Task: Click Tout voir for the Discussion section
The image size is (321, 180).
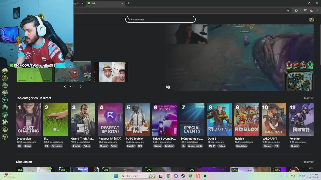Action: (308, 162)
